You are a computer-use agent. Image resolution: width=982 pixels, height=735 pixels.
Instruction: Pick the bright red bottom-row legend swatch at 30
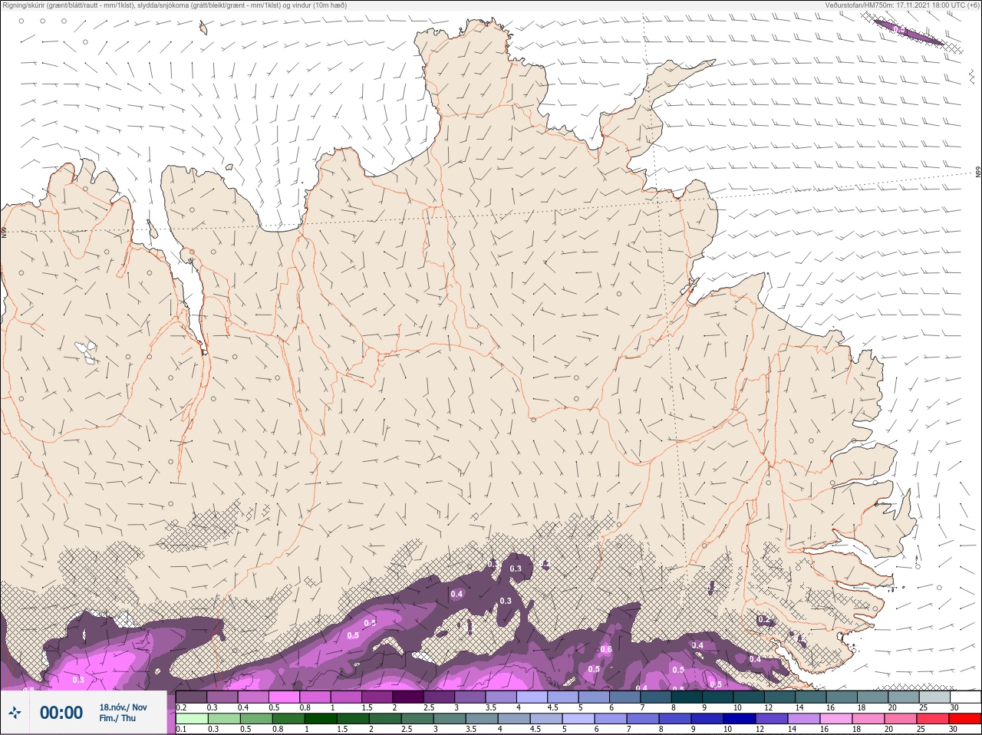click(964, 719)
